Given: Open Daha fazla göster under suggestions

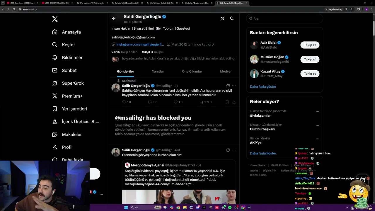Looking at the screenshot, I should pyautogui.click(x=263, y=87).
